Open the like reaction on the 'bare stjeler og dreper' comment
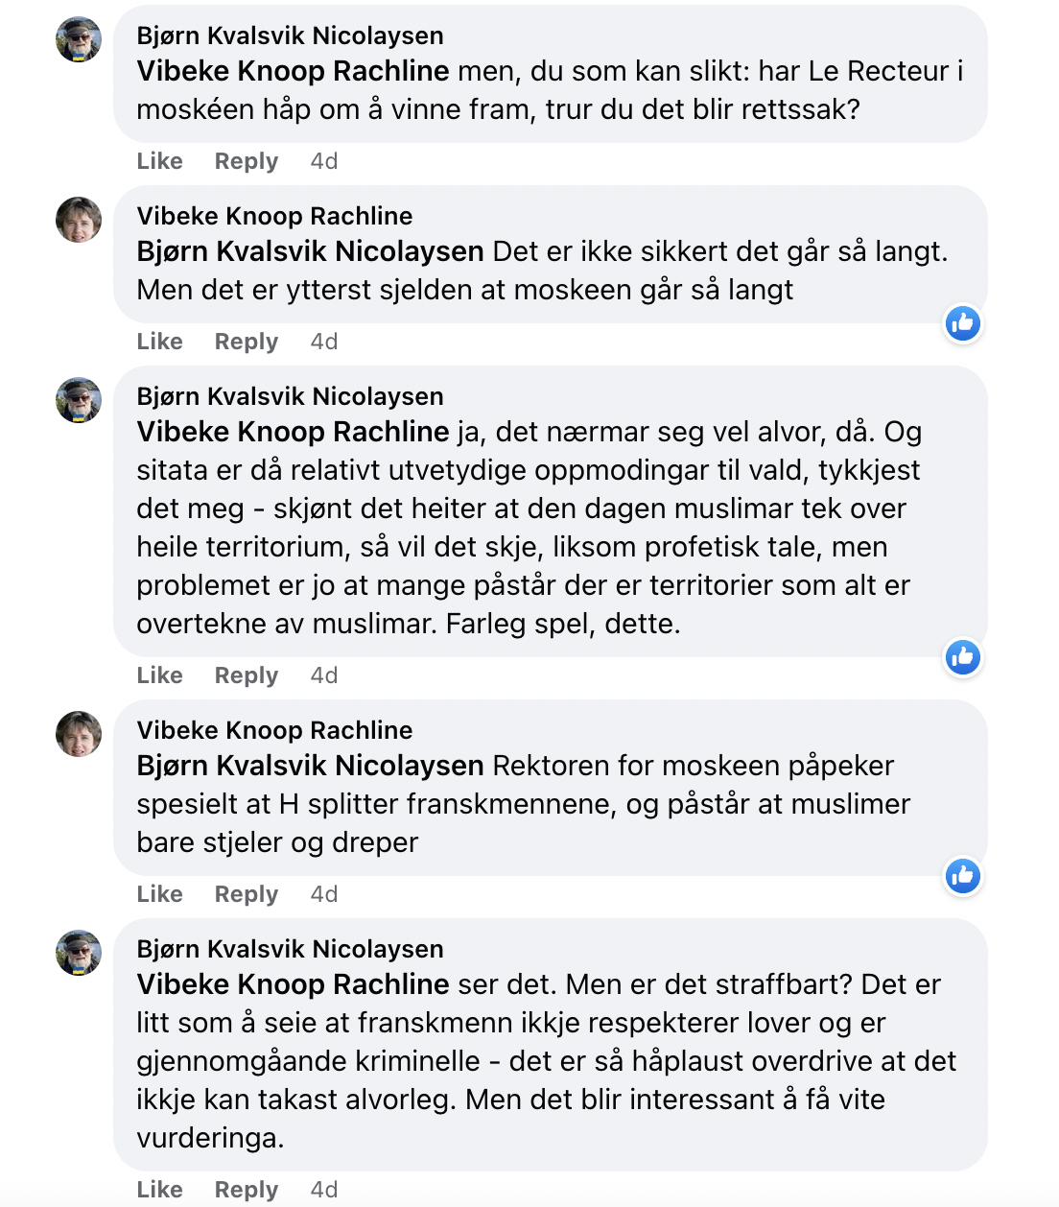Screen dimensions: 1059x1207 [x=962, y=876]
